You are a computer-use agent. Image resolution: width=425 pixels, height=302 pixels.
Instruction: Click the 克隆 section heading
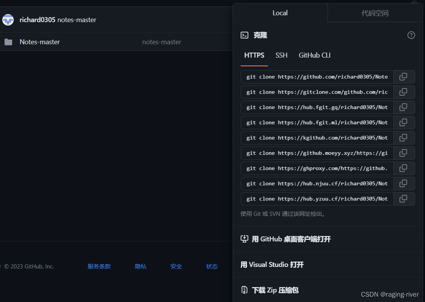260,35
